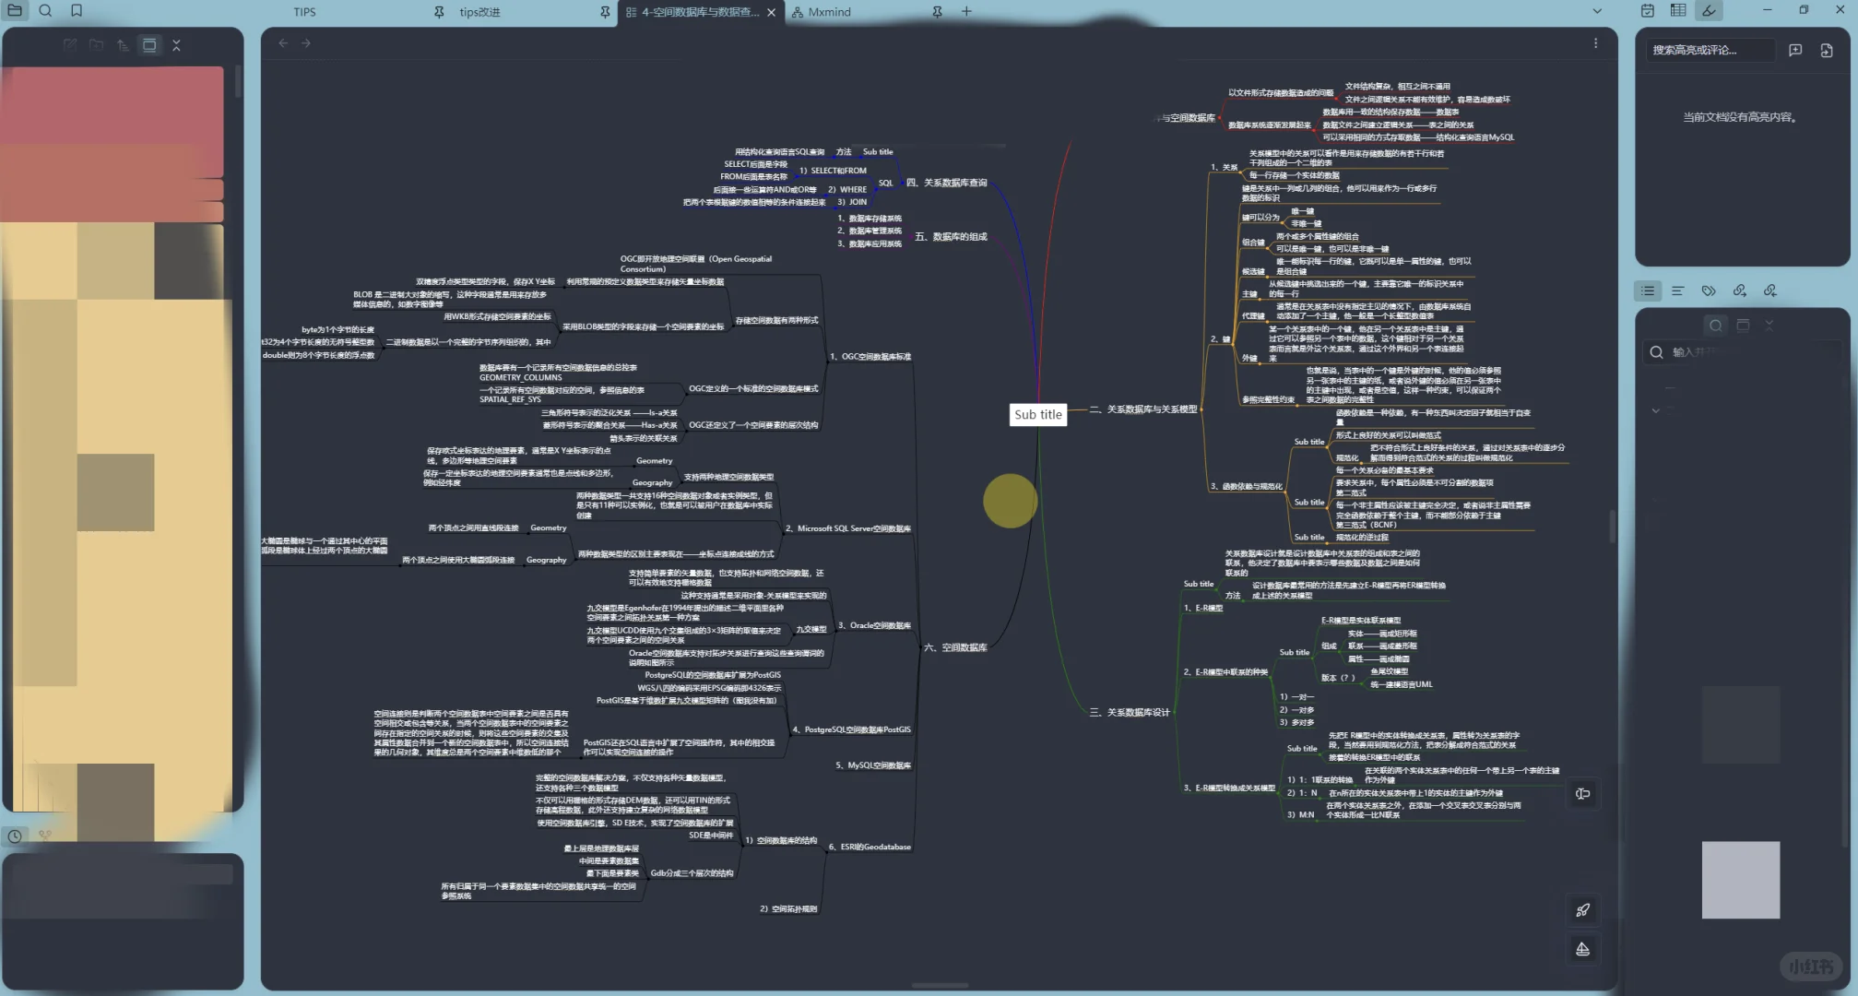Select the central Sub title root node
The height and width of the screenshot is (996, 1858).
pos(1038,414)
